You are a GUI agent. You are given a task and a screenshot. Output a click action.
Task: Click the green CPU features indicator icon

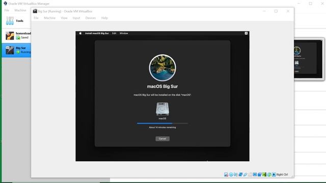264,174
